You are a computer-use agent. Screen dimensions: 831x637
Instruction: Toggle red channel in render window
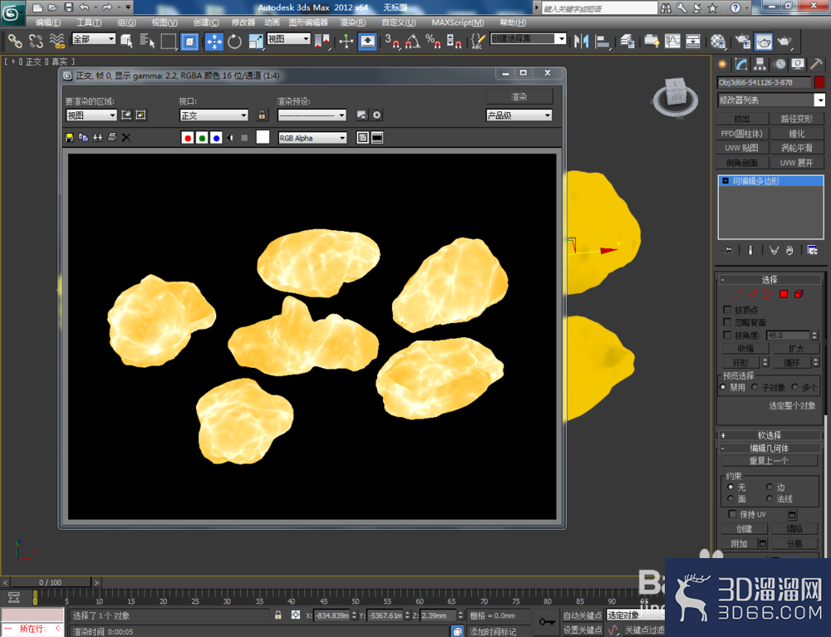coord(187,138)
